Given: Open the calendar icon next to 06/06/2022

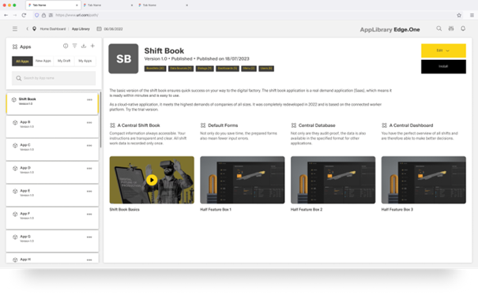Looking at the screenshot, I should point(99,29).
